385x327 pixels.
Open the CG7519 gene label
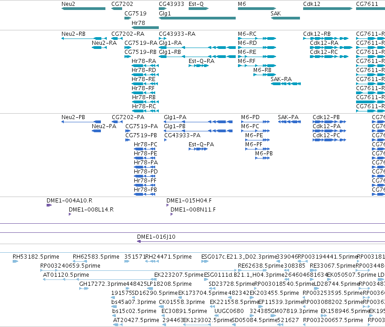(136, 13)
